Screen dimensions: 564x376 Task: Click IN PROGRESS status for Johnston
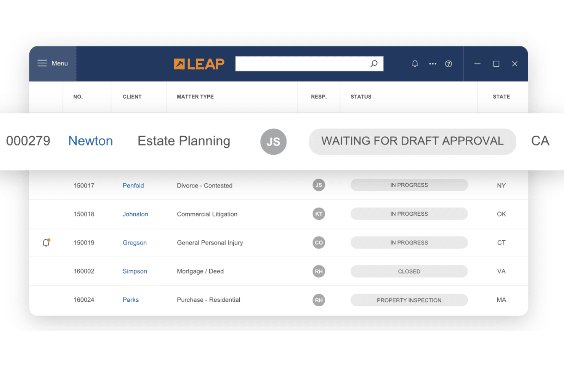point(409,214)
